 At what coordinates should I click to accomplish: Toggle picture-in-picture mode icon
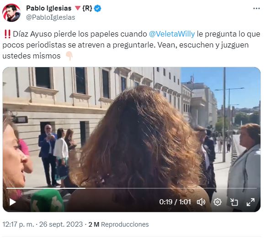[234, 202]
